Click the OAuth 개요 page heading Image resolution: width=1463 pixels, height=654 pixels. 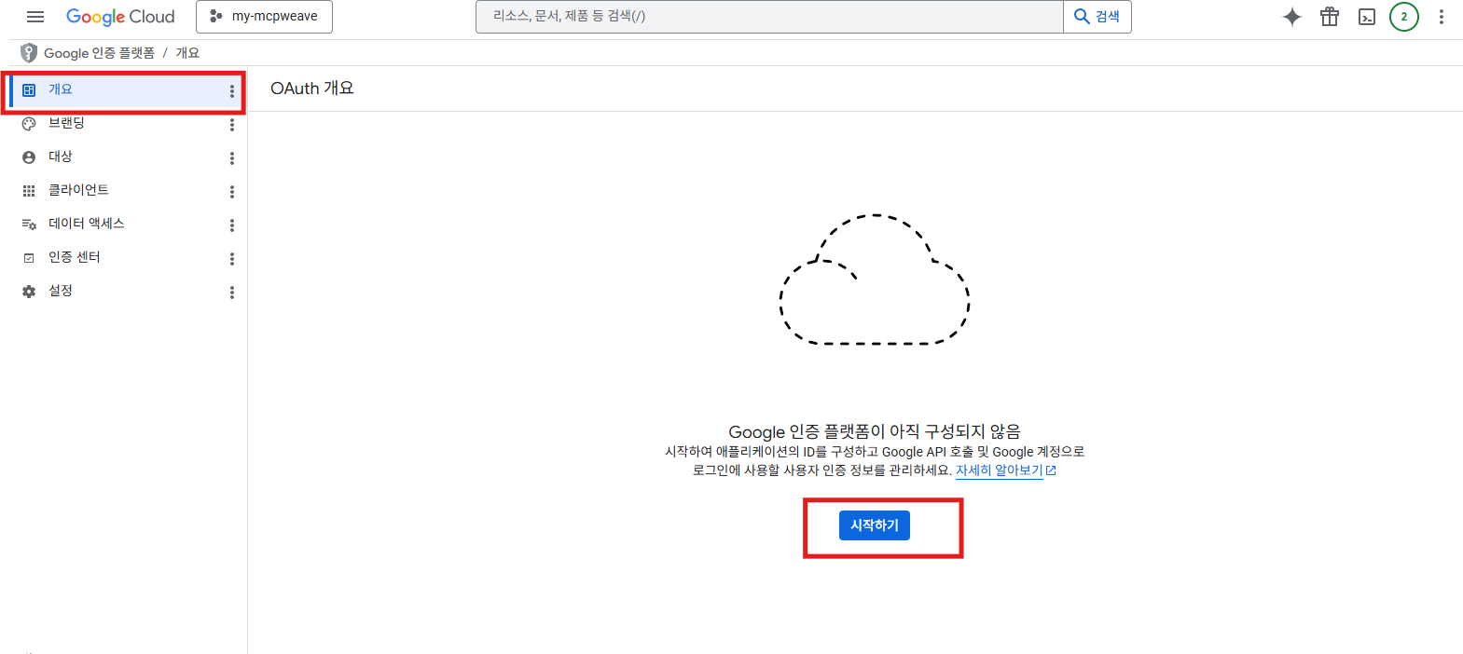pyautogui.click(x=312, y=89)
